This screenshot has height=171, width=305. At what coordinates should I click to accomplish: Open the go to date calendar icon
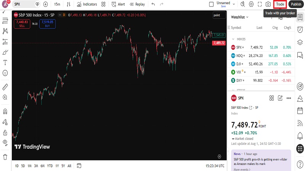[79, 166]
